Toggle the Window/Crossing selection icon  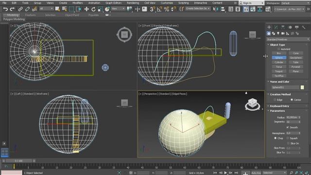79,9
